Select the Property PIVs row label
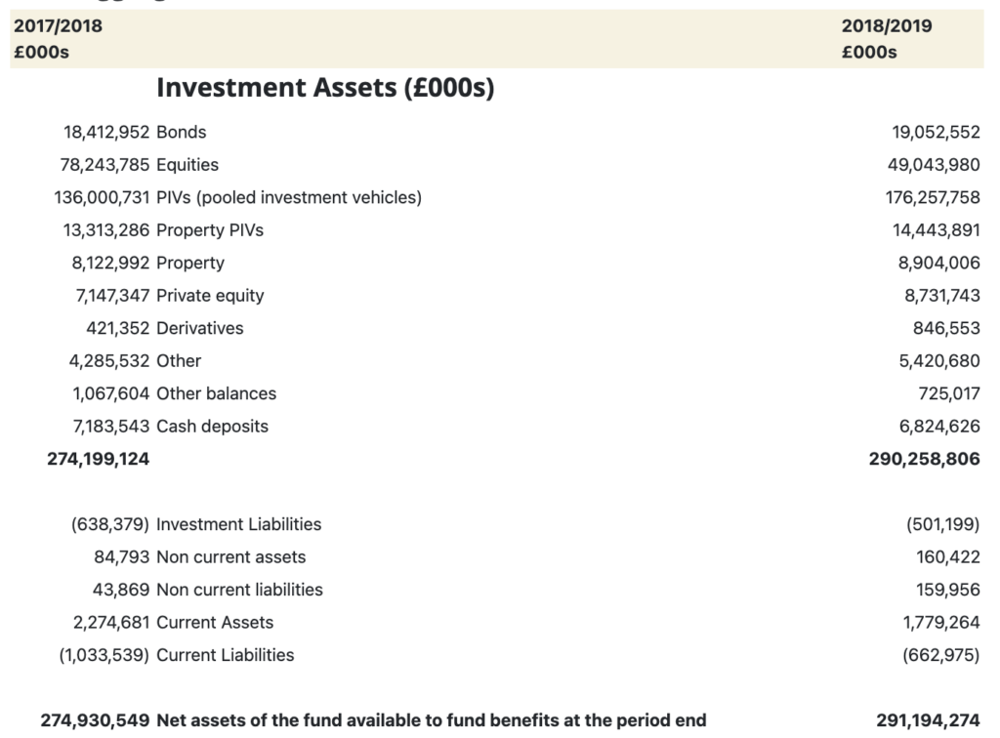This screenshot has height=738, width=1000. click(x=210, y=230)
